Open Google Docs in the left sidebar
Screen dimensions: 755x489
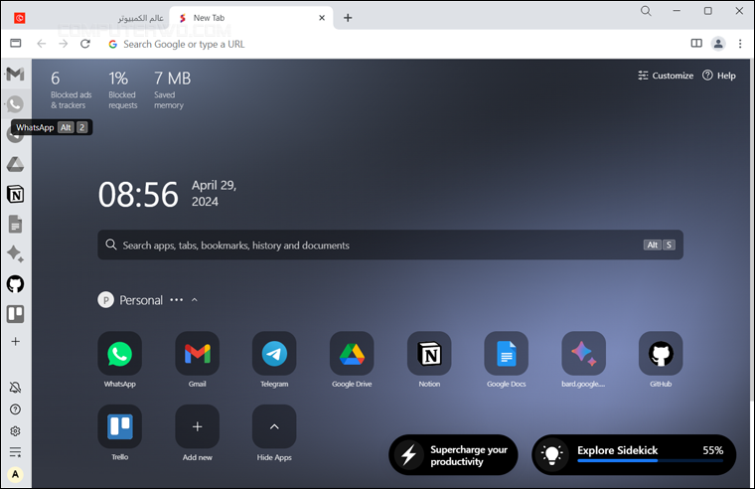tap(16, 225)
